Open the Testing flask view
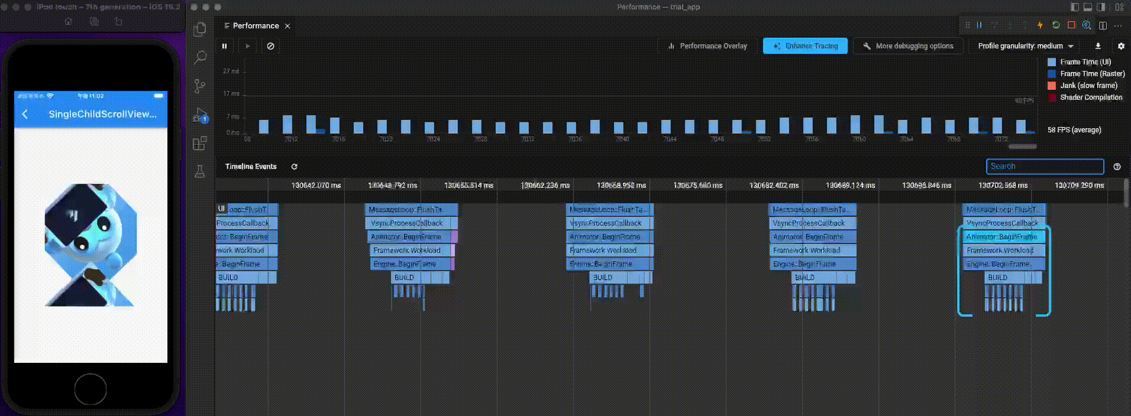Viewport: 1131px width, 416px height. (200, 171)
